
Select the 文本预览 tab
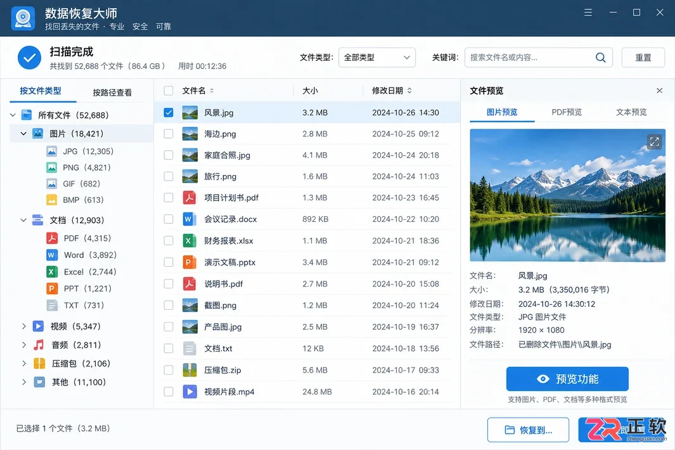point(631,112)
